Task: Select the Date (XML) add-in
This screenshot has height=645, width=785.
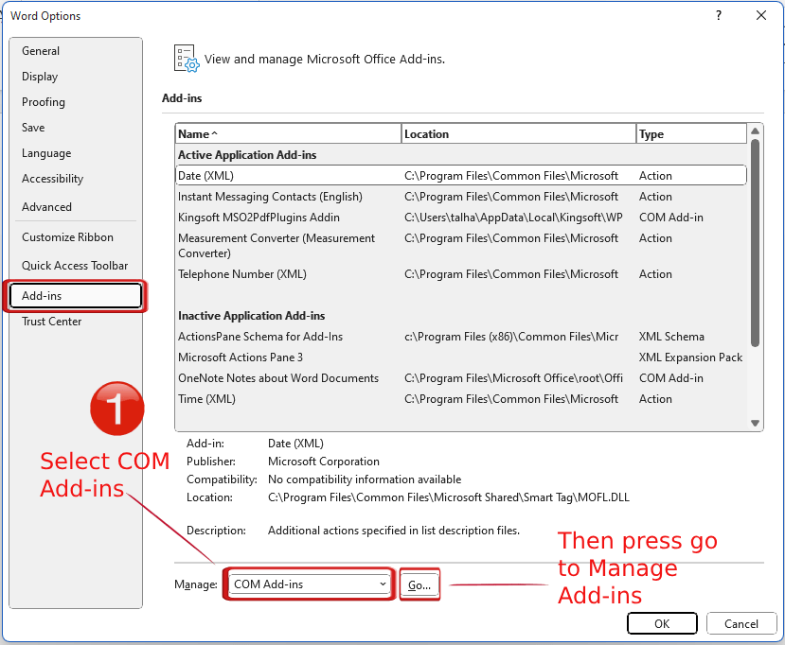Action: (x=284, y=175)
